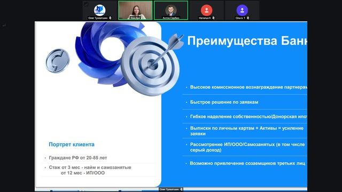
Task: Click "Гибкое наделение собственностью" bullet
Action: click(248, 116)
